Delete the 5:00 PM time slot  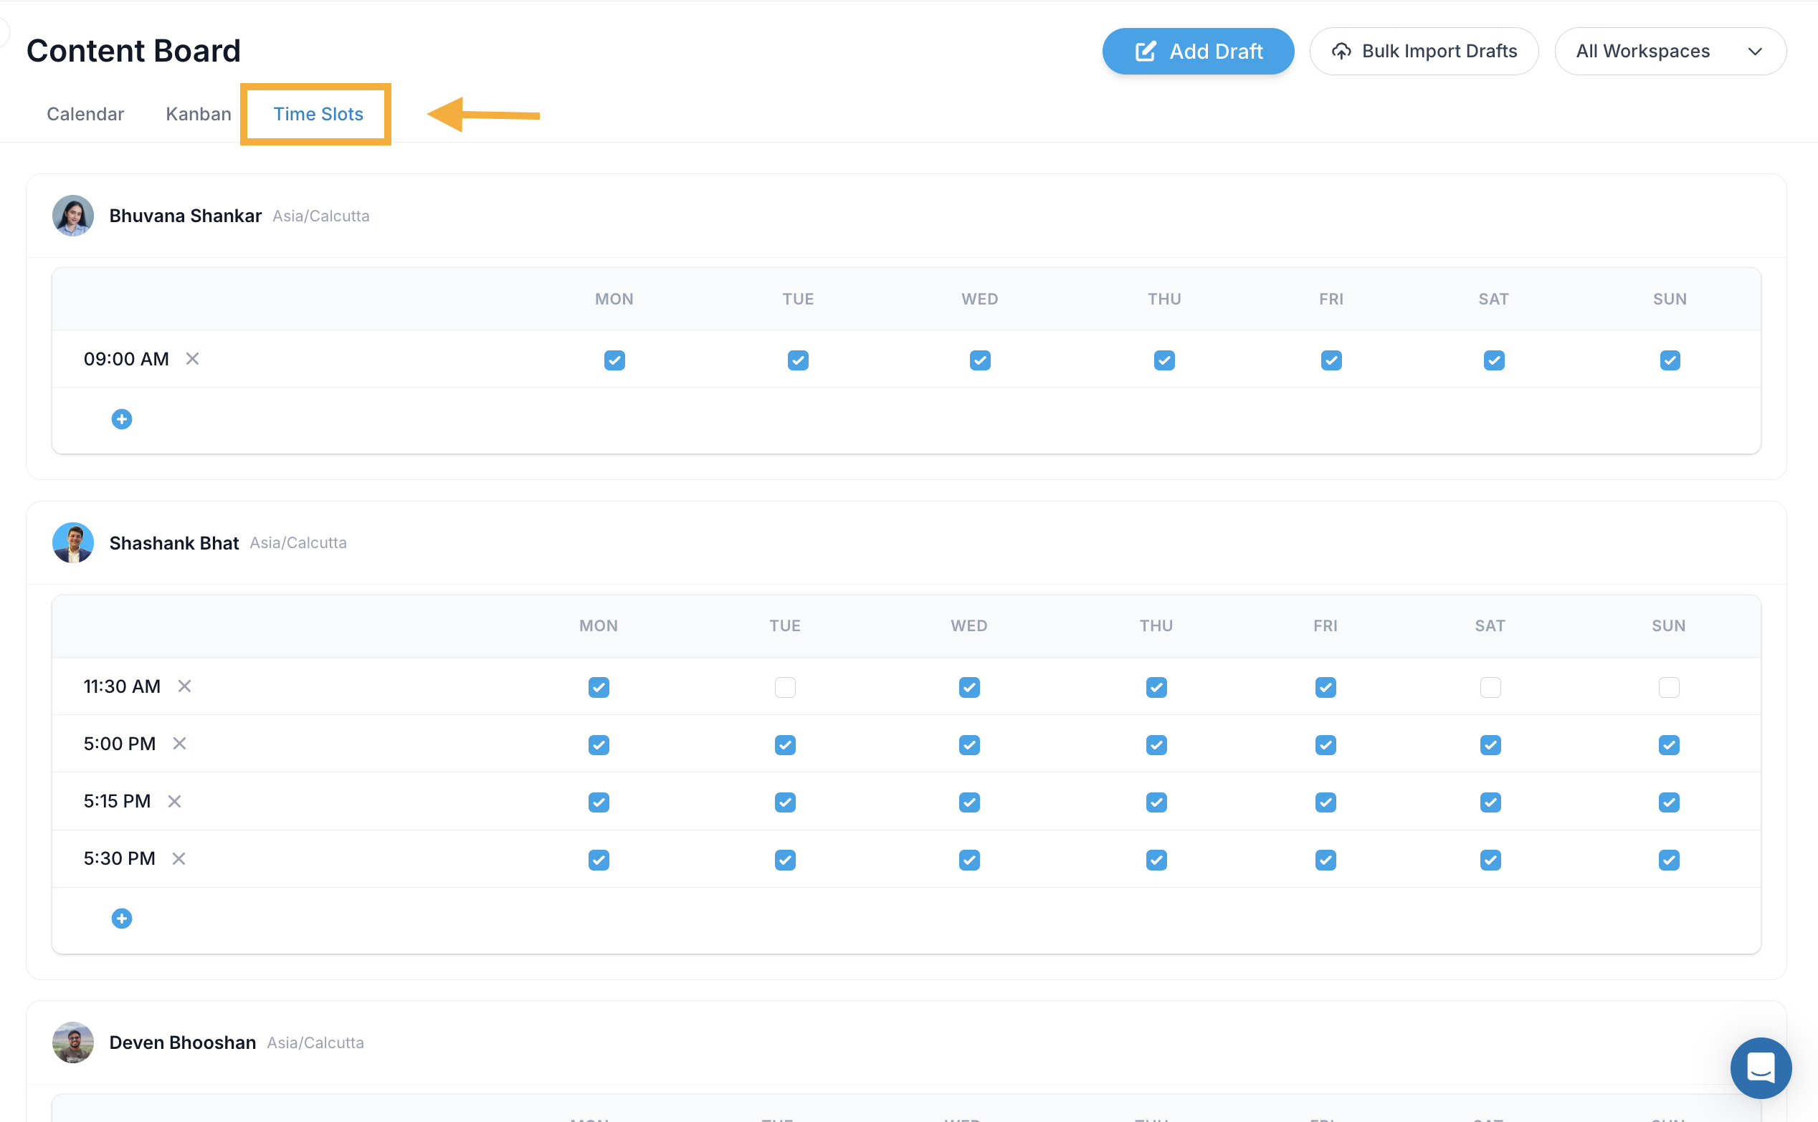(x=180, y=744)
